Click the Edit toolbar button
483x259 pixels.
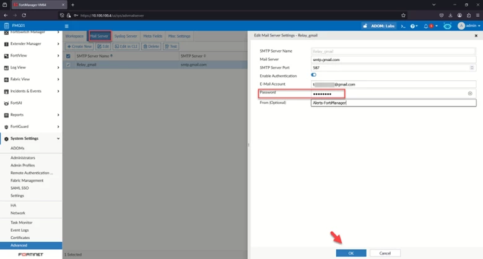click(x=103, y=46)
